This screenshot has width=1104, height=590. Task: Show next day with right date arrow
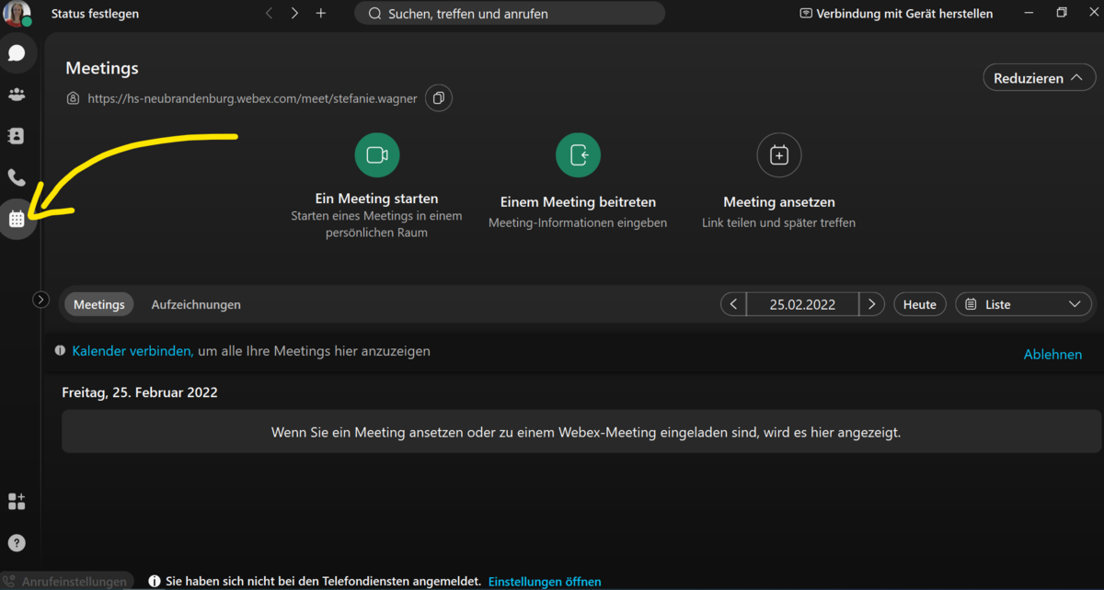click(871, 304)
